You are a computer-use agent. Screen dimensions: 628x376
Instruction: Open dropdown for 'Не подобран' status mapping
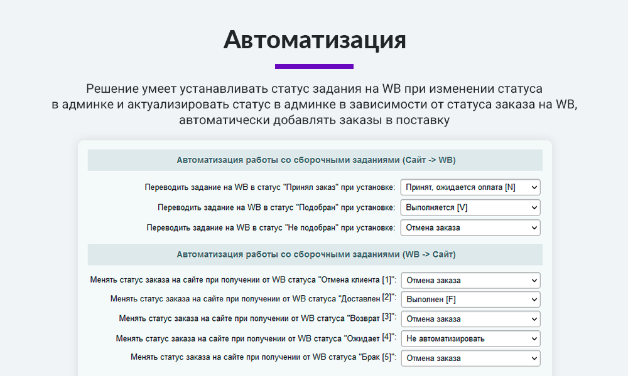(x=470, y=227)
